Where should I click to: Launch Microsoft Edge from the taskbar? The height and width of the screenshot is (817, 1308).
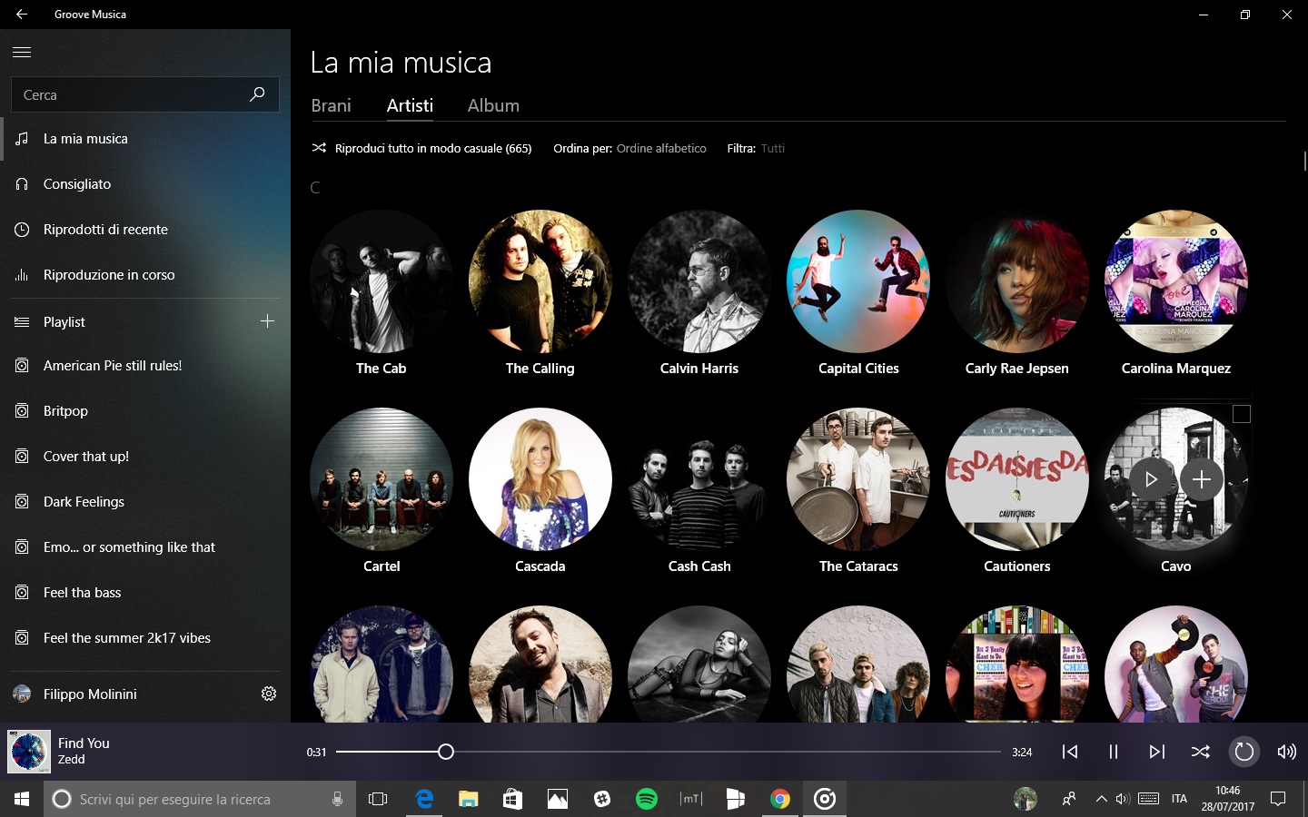(x=424, y=799)
